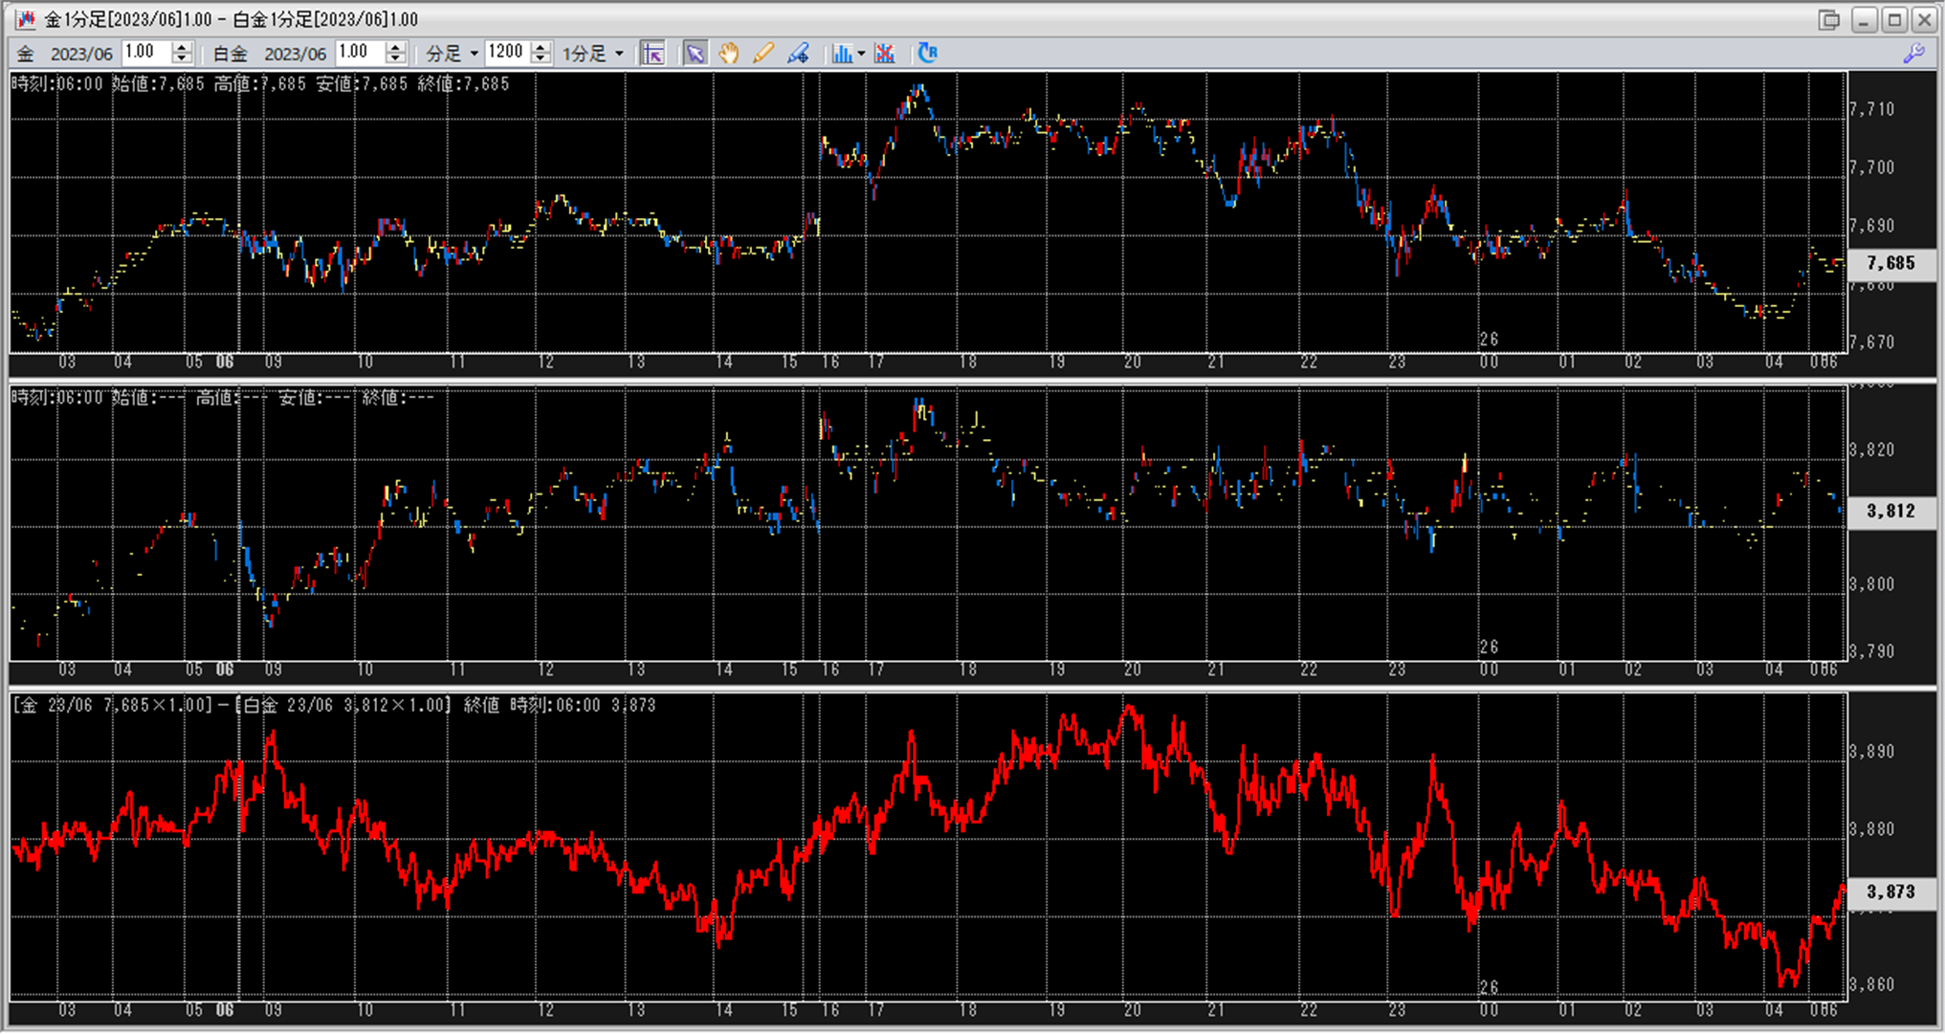The height and width of the screenshot is (1034, 1945).
Task: Open dropdown arrow beside bar chart icon
Action: (x=862, y=54)
